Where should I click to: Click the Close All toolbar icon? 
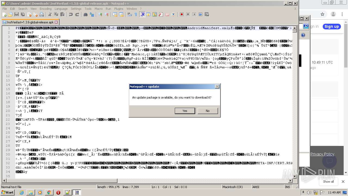35,14
